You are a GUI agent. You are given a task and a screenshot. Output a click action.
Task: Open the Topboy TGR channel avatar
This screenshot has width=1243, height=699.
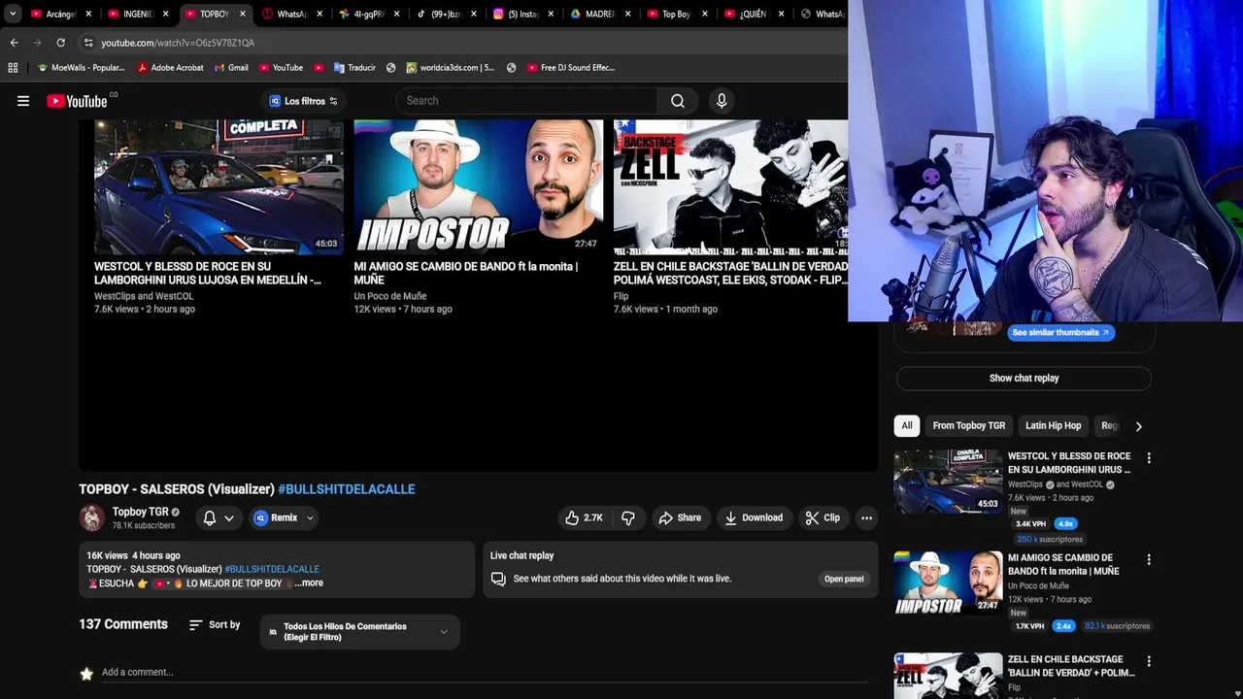pos(92,517)
